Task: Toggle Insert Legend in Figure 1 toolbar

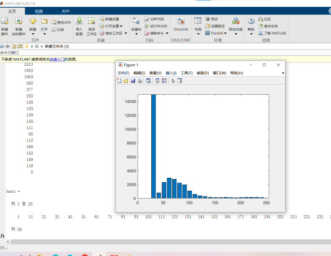Action: pos(164,81)
